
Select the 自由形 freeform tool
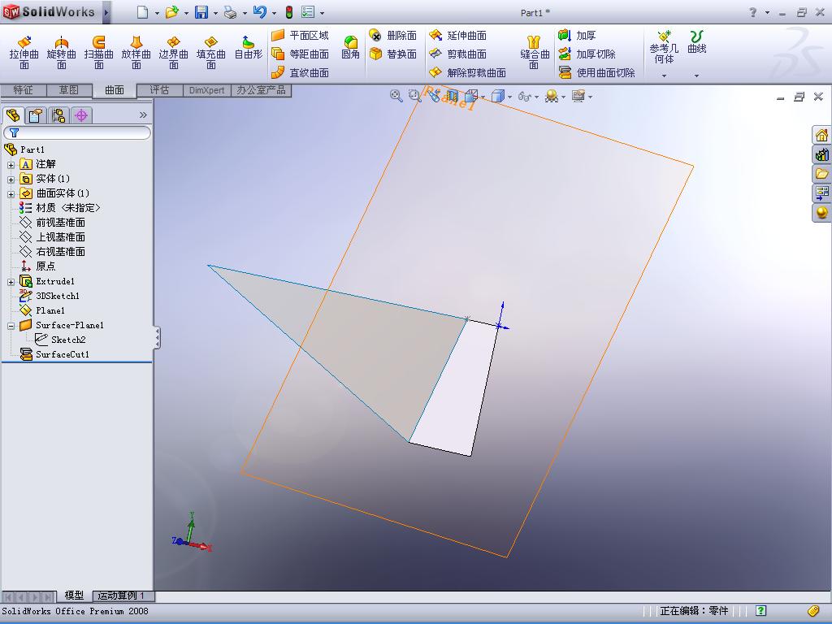(x=249, y=48)
